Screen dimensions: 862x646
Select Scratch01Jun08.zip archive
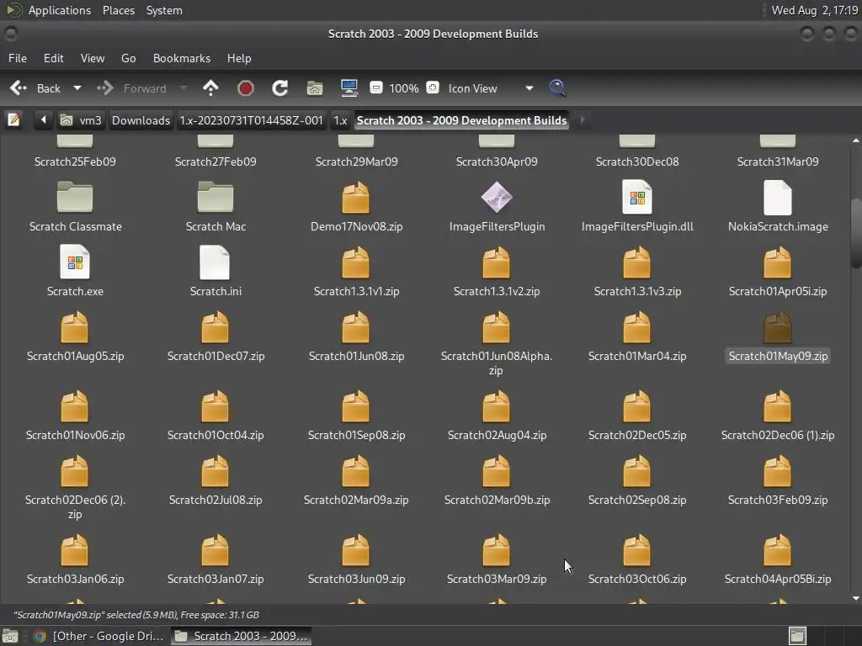[356, 336]
